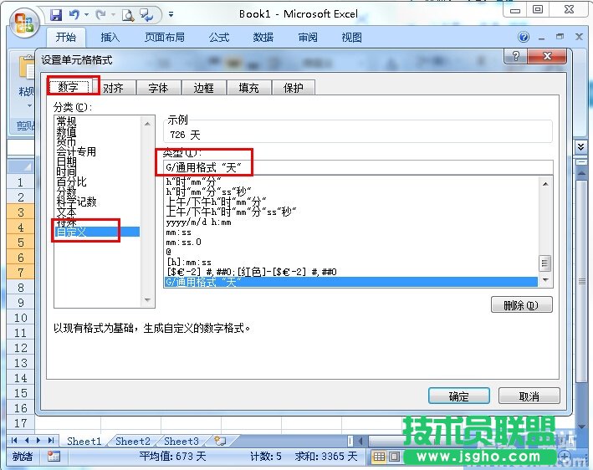Open the Excel Help question mark icon
593x470 pixels.
coord(524,38)
